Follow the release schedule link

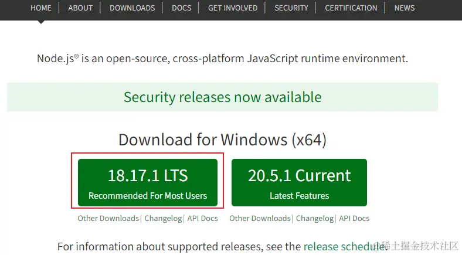point(345,247)
